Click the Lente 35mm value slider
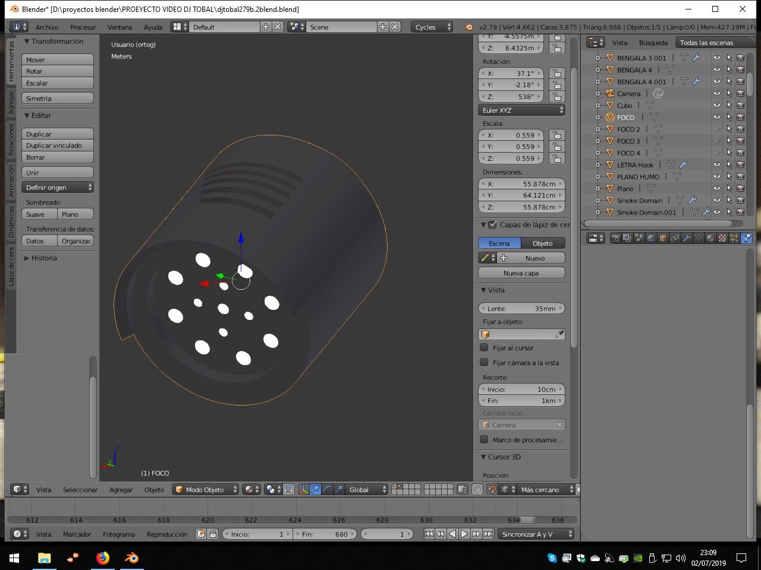The width and height of the screenshot is (761, 570). [521, 309]
